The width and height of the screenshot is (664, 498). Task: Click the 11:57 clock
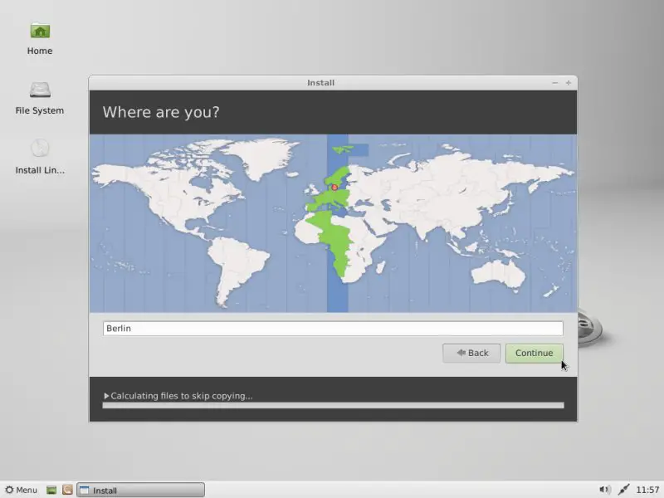click(x=647, y=490)
